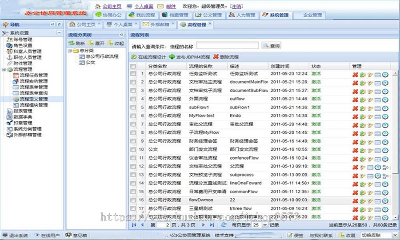Click the table's vertical scrollbar down arrow
Screen dimensions: 400x240
click(395, 217)
